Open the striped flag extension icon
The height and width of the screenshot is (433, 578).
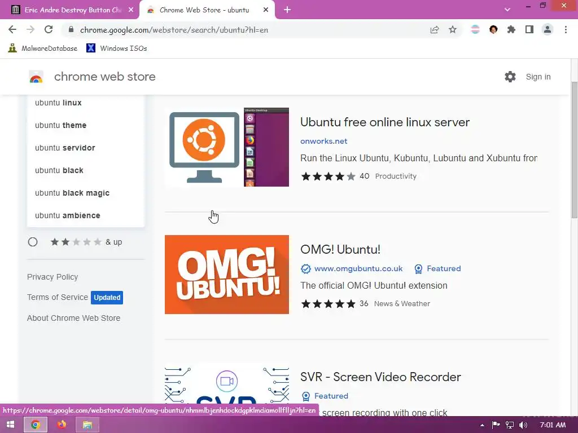[x=475, y=29]
